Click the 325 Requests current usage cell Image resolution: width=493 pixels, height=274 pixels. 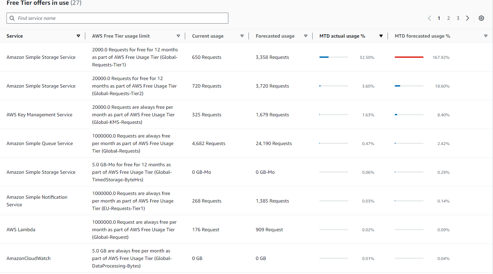(x=207, y=115)
